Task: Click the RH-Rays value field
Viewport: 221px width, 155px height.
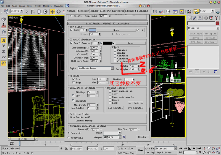Action: (91, 92)
